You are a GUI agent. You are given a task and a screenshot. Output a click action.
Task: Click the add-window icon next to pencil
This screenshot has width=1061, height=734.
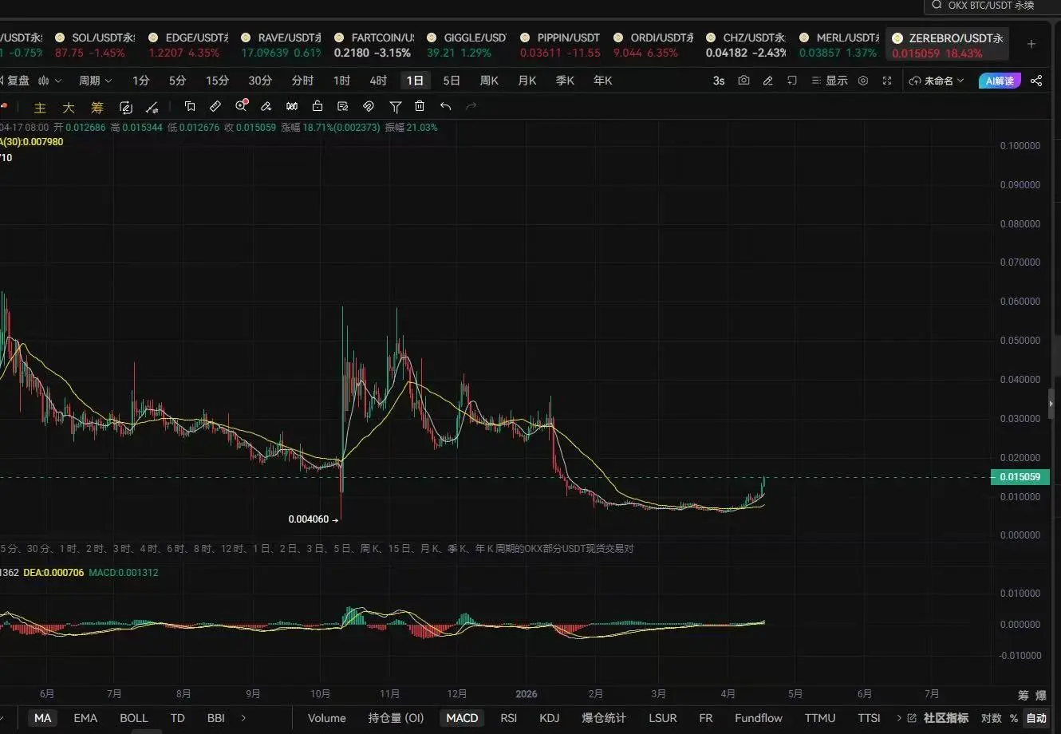click(792, 81)
